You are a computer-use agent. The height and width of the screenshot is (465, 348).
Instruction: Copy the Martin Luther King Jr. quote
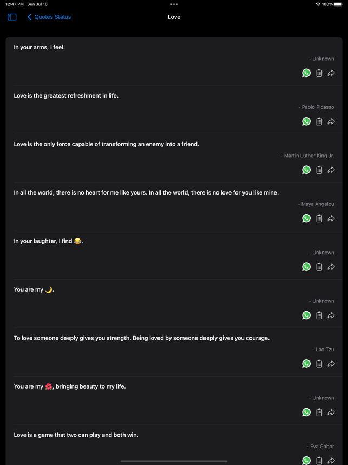(x=319, y=170)
